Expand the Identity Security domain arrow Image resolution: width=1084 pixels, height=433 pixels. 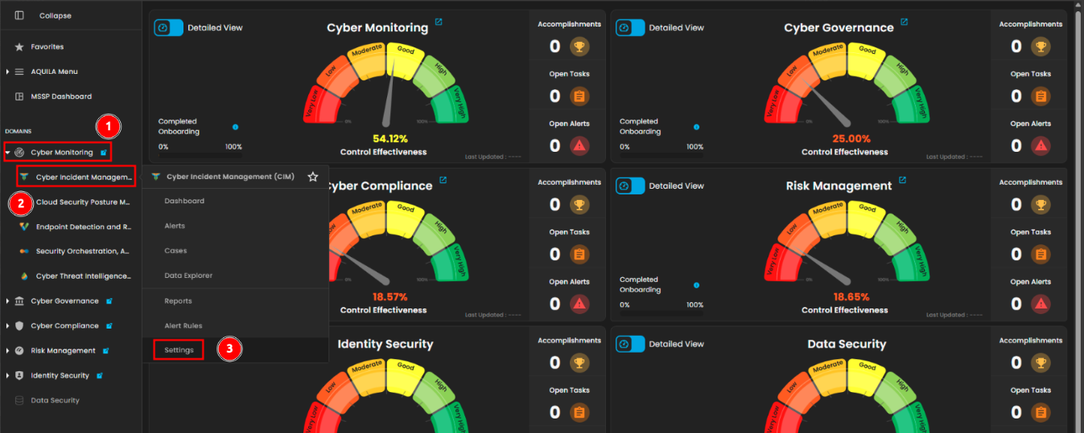click(8, 375)
